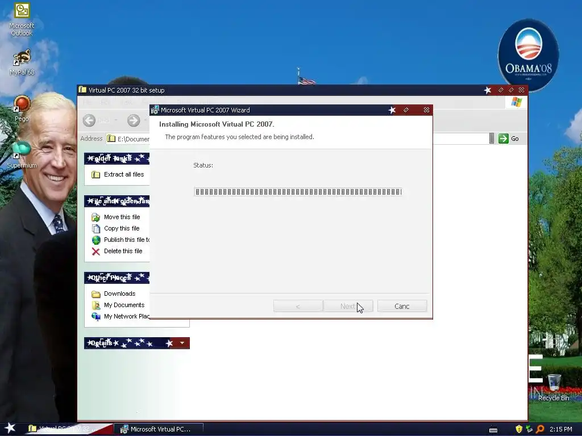This screenshot has width=582, height=436.
Task: Click the Windows flag logo in the folder window
Action: point(516,102)
